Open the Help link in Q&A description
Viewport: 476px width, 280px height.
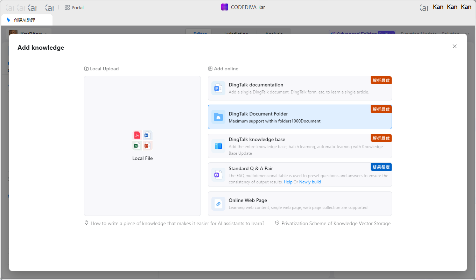288,182
